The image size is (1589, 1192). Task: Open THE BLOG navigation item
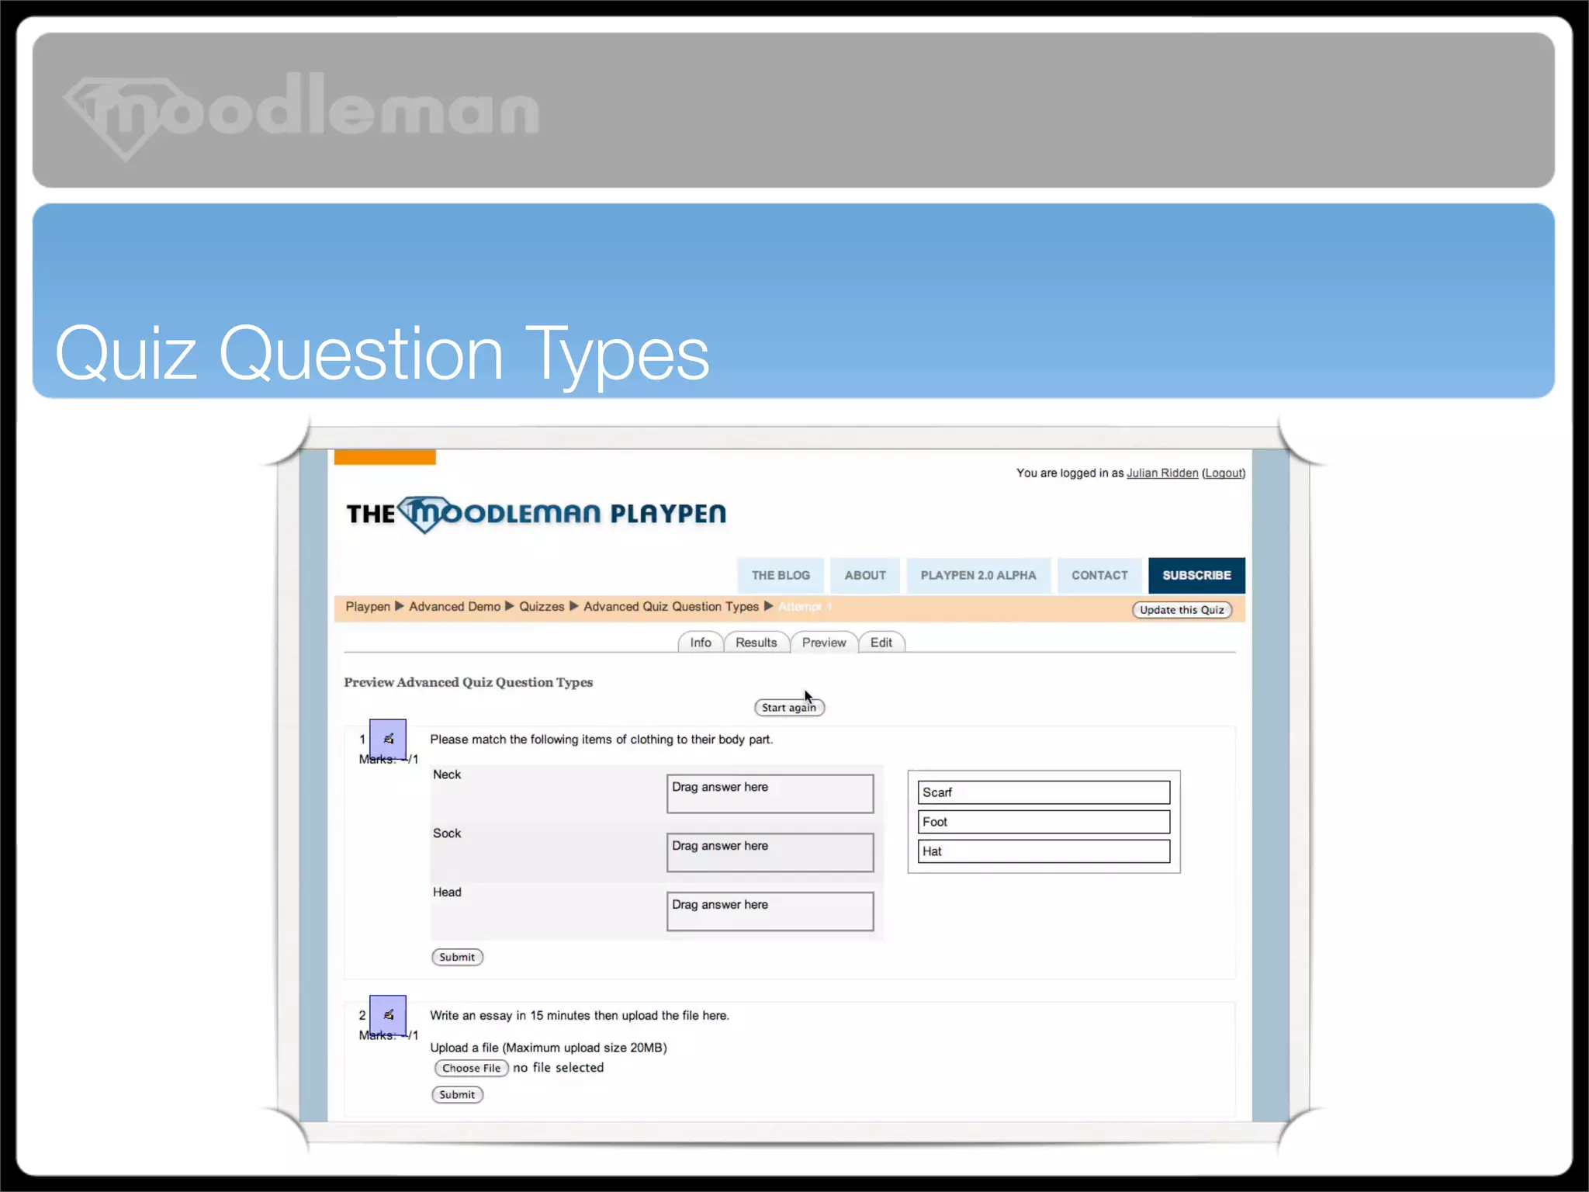(x=781, y=576)
